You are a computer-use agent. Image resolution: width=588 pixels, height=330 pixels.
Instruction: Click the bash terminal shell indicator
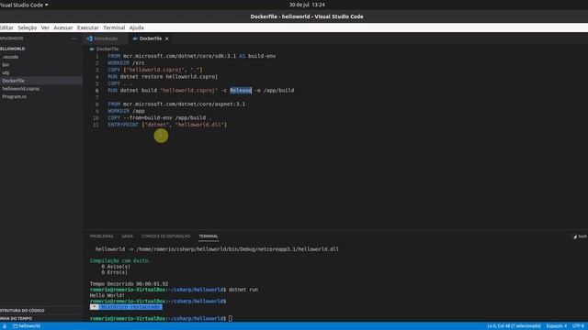point(580,236)
